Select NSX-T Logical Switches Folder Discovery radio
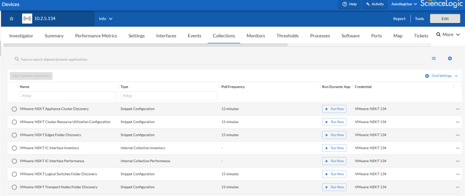The image size is (465, 196). (14, 174)
